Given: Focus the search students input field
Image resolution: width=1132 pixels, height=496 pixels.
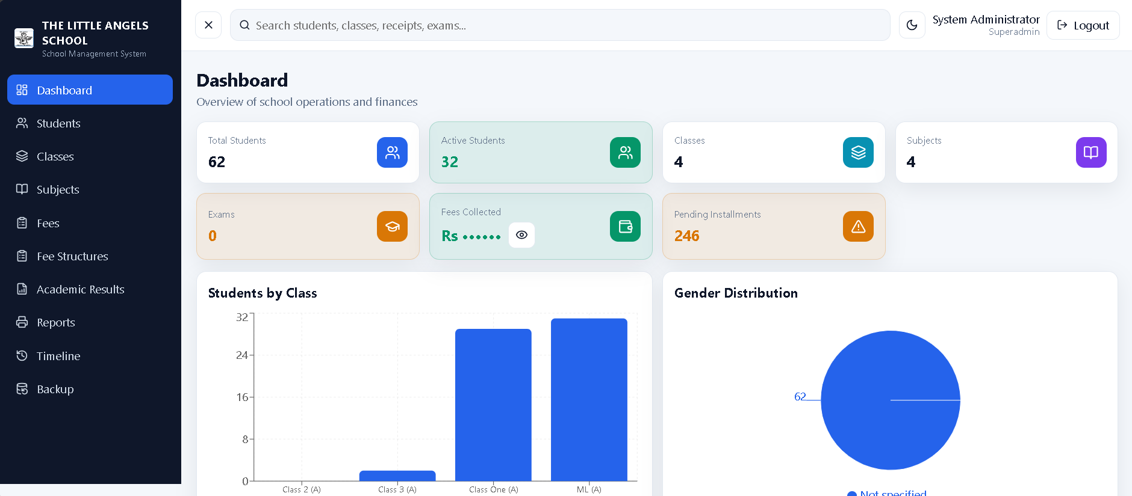Looking at the screenshot, I should (x=560, y=25).
